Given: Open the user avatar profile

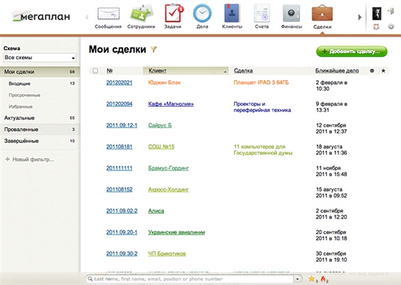Looking at the screenshot, I should click(x=377, y=13).
